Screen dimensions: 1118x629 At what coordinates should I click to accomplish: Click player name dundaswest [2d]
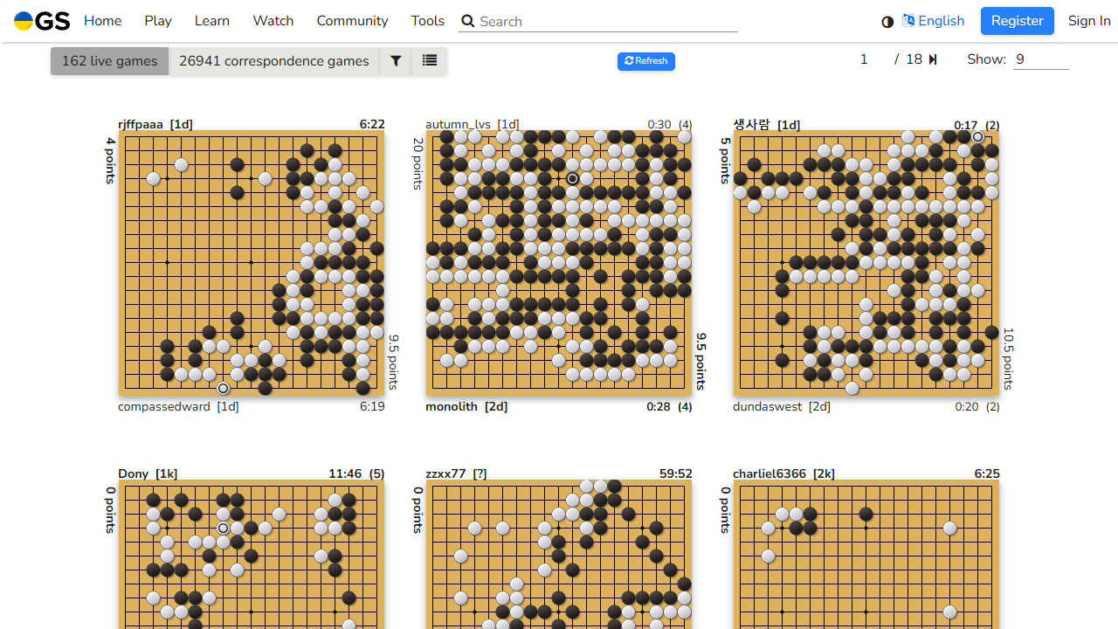[x=782, y=406]
